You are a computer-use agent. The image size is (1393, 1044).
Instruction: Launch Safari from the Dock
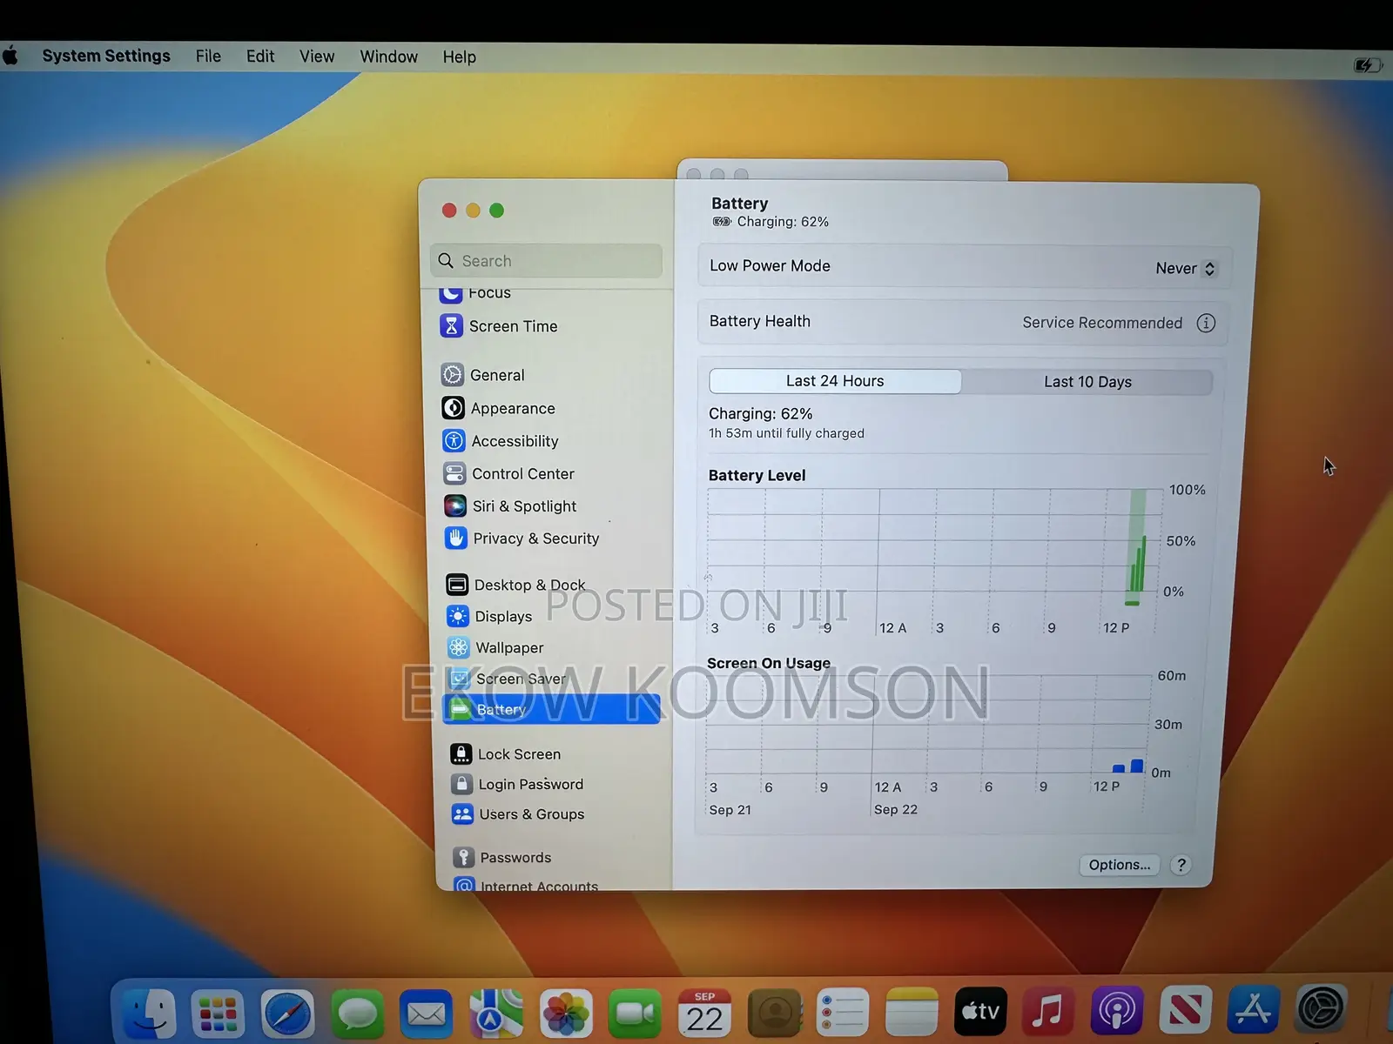tap(287, 1014)
